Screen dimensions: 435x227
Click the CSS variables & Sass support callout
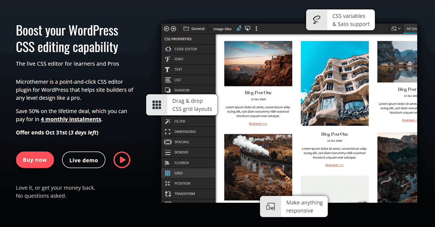tap(341, 20)
